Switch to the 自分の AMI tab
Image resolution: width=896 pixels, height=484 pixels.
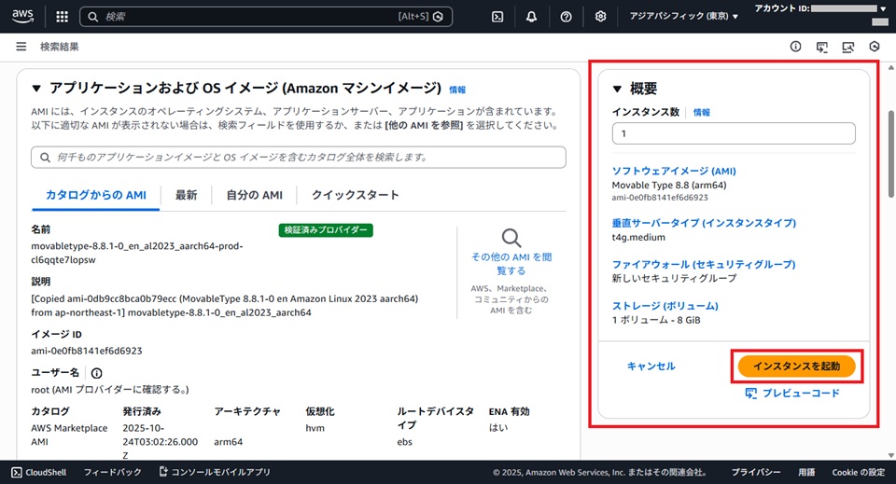coord(254,195)
